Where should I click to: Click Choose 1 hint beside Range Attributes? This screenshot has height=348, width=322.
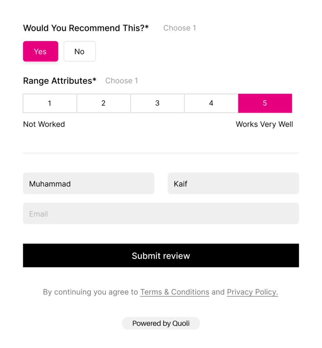click(121, 81)
